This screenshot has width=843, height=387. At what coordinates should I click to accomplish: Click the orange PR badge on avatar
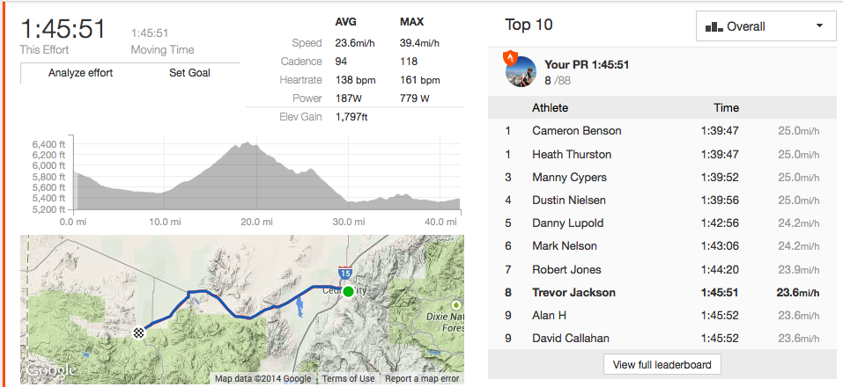pyautogui.click(x=510, y=57)
